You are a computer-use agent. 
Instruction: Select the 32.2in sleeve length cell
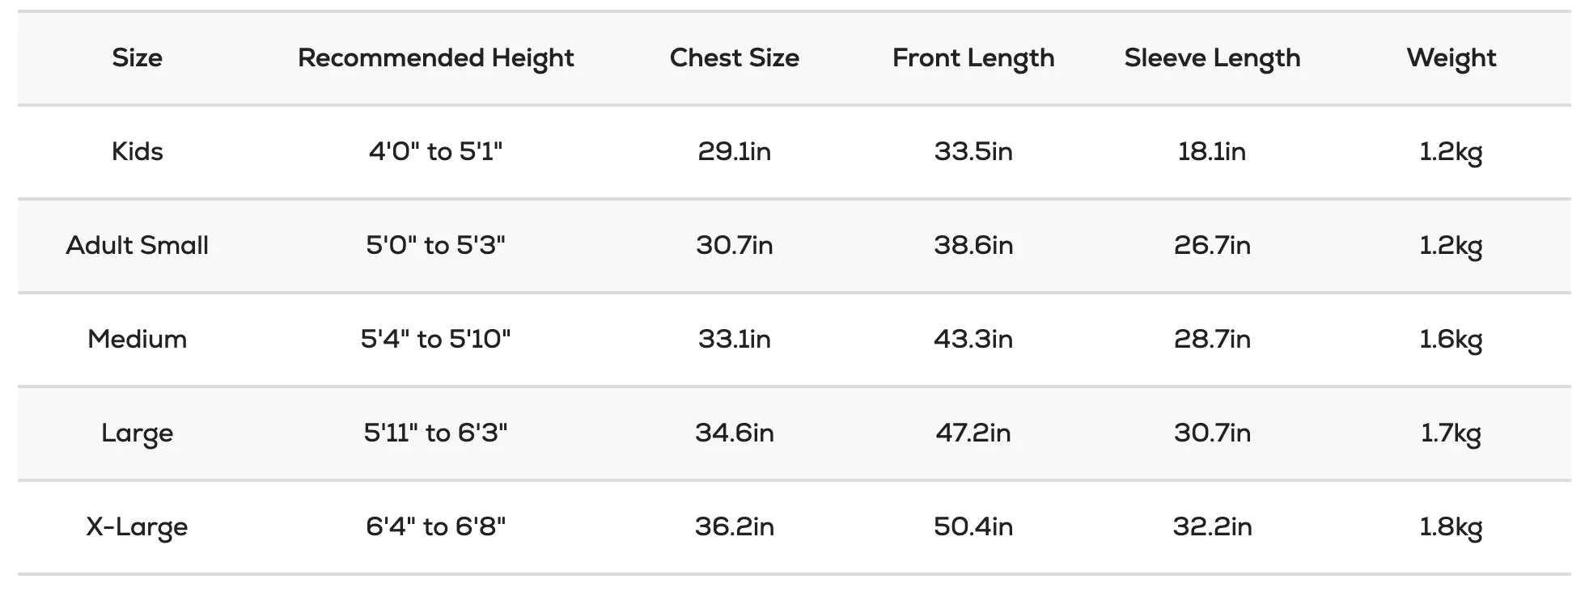click(1212, 526)
